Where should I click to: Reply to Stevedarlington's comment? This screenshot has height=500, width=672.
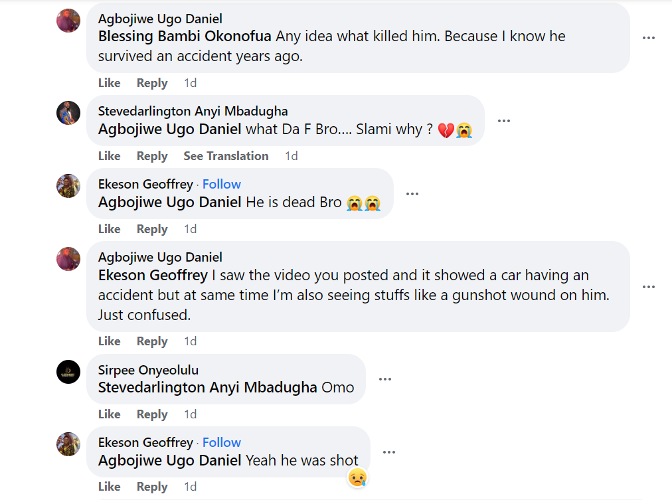151,155
